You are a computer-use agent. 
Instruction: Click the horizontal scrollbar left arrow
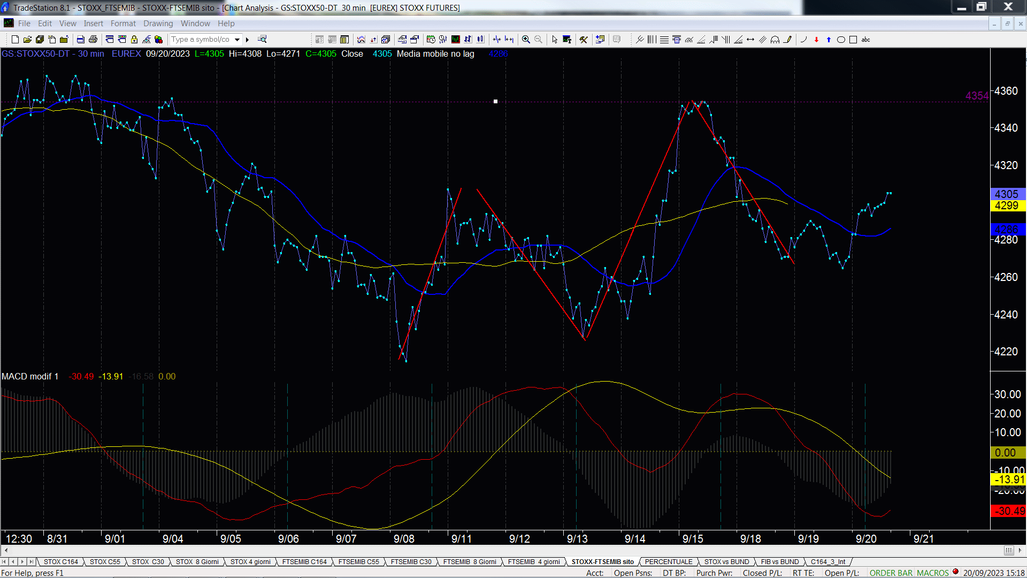point(5,550)
